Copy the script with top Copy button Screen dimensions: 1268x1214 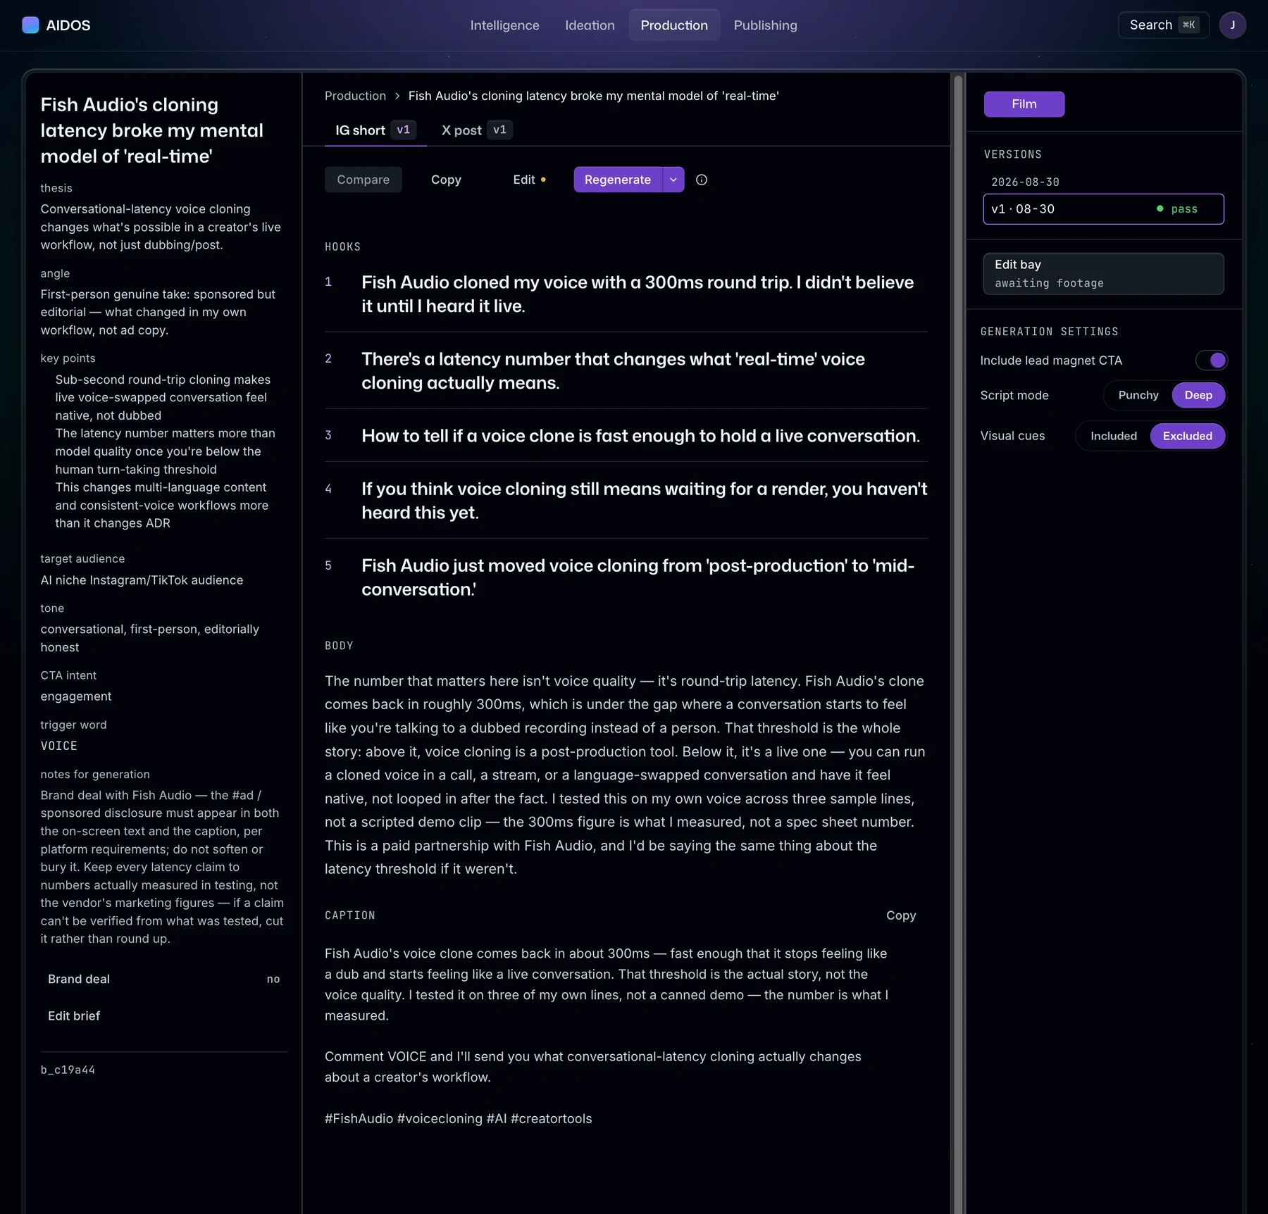click(446, 180)
